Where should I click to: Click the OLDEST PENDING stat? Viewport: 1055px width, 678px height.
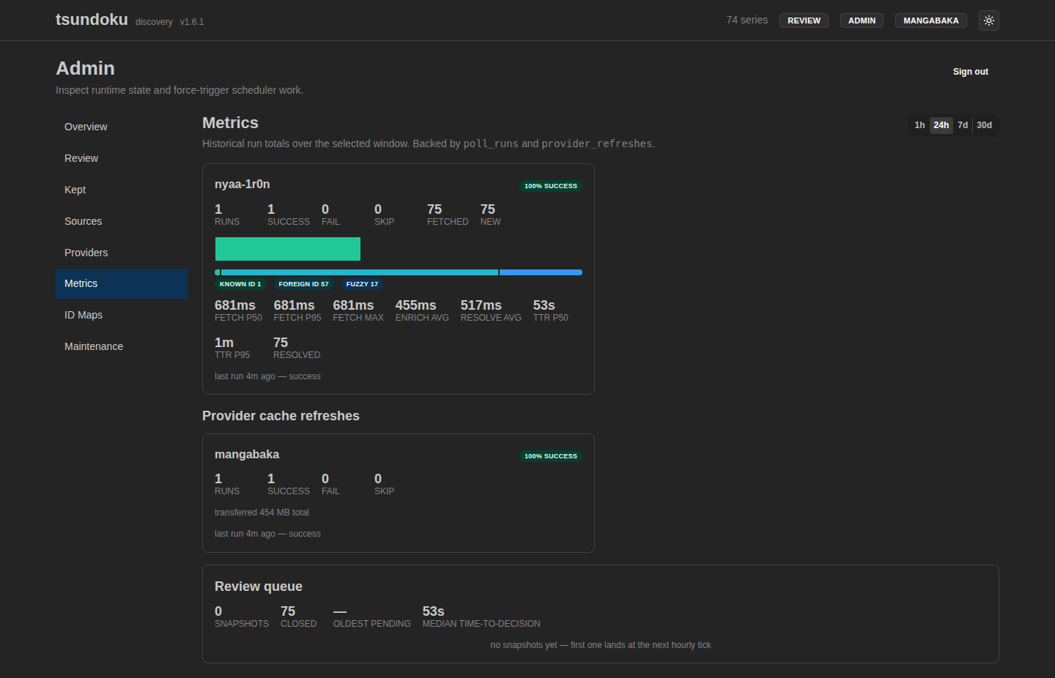tap(371, 616)
